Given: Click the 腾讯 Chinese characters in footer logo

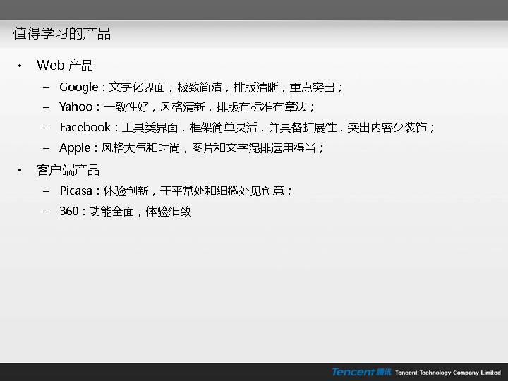Looking at the screenshot, I should pyautogui.click(x=383, y=372).
